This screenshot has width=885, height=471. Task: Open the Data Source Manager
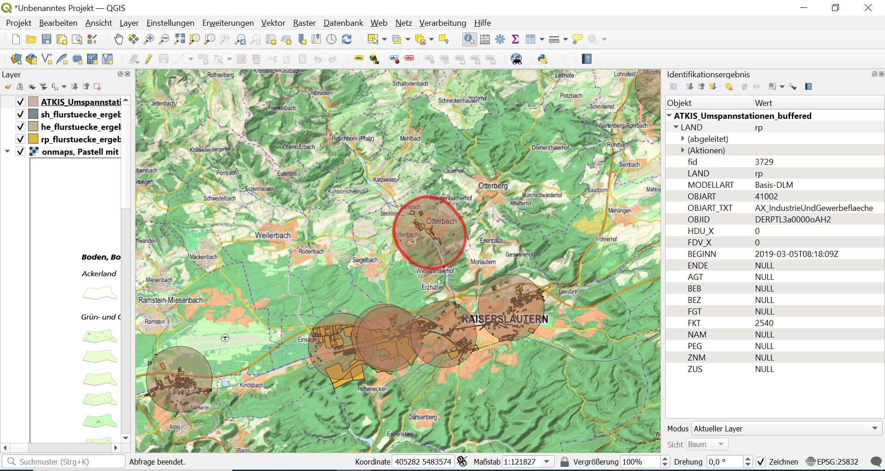(x=16, y=59)
